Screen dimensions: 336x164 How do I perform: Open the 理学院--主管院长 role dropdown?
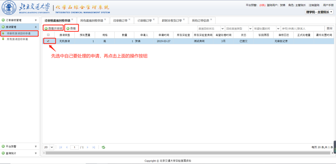(319, 12)
